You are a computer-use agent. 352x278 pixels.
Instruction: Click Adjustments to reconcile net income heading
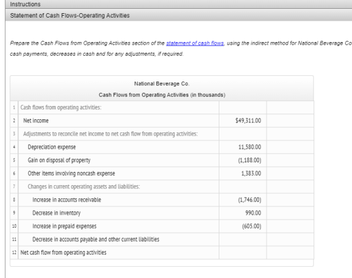[111, 134]
